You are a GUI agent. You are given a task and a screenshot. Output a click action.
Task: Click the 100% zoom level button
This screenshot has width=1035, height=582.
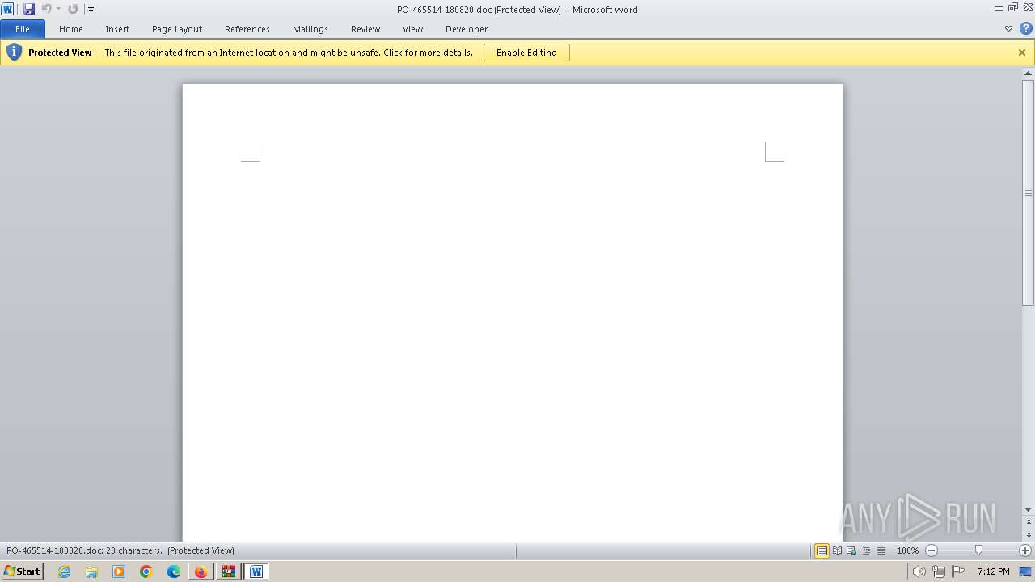pos(907,550)
